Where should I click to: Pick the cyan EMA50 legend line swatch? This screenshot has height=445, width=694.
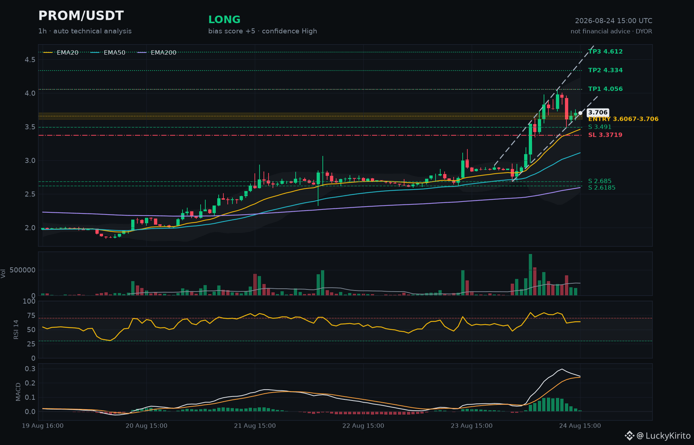pos(95,52)
